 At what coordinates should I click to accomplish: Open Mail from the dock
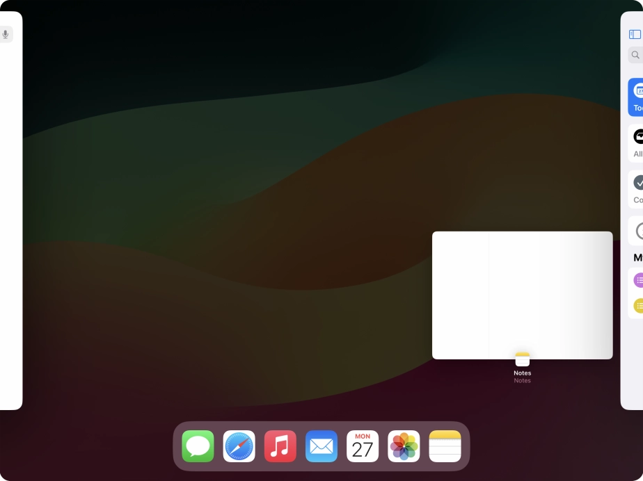pos(321,446)
